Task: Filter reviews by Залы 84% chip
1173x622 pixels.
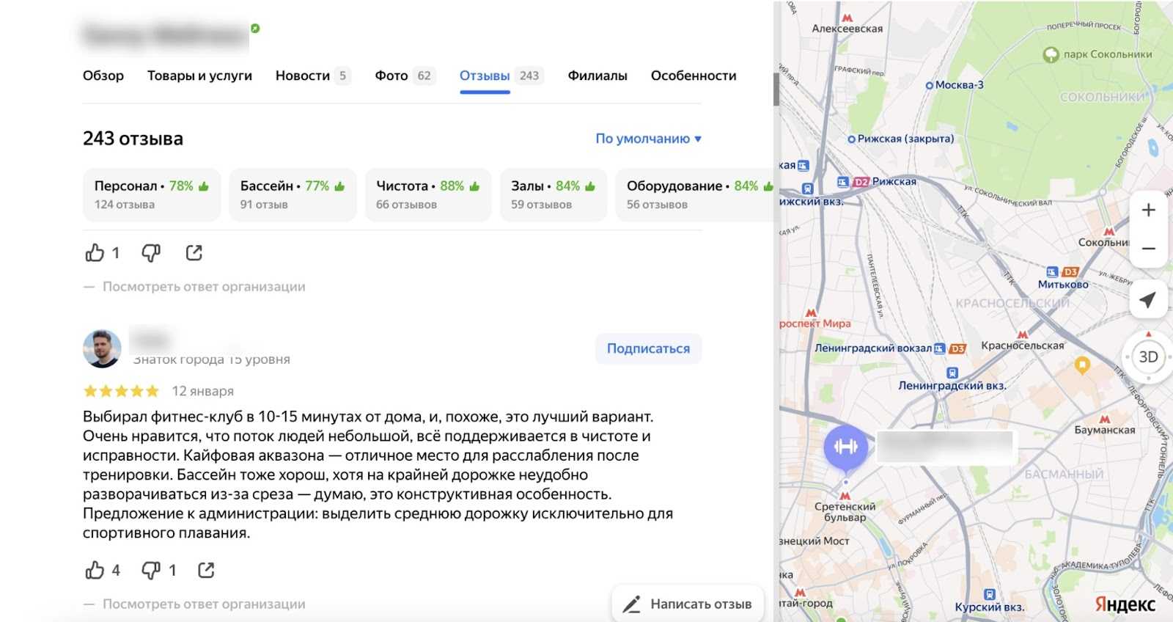Action: 554,195
